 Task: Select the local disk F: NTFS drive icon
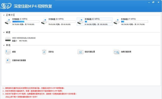[x=117, y=21]
